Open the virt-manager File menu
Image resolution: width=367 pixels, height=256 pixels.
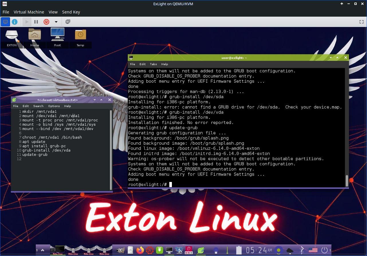click(6, 12)
